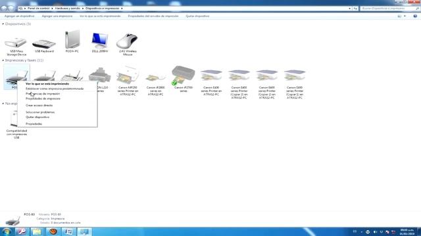This screenshot has width=421, height=236.
Task: Show hidden tray icons arrow
Action: [x=361, y=231]
